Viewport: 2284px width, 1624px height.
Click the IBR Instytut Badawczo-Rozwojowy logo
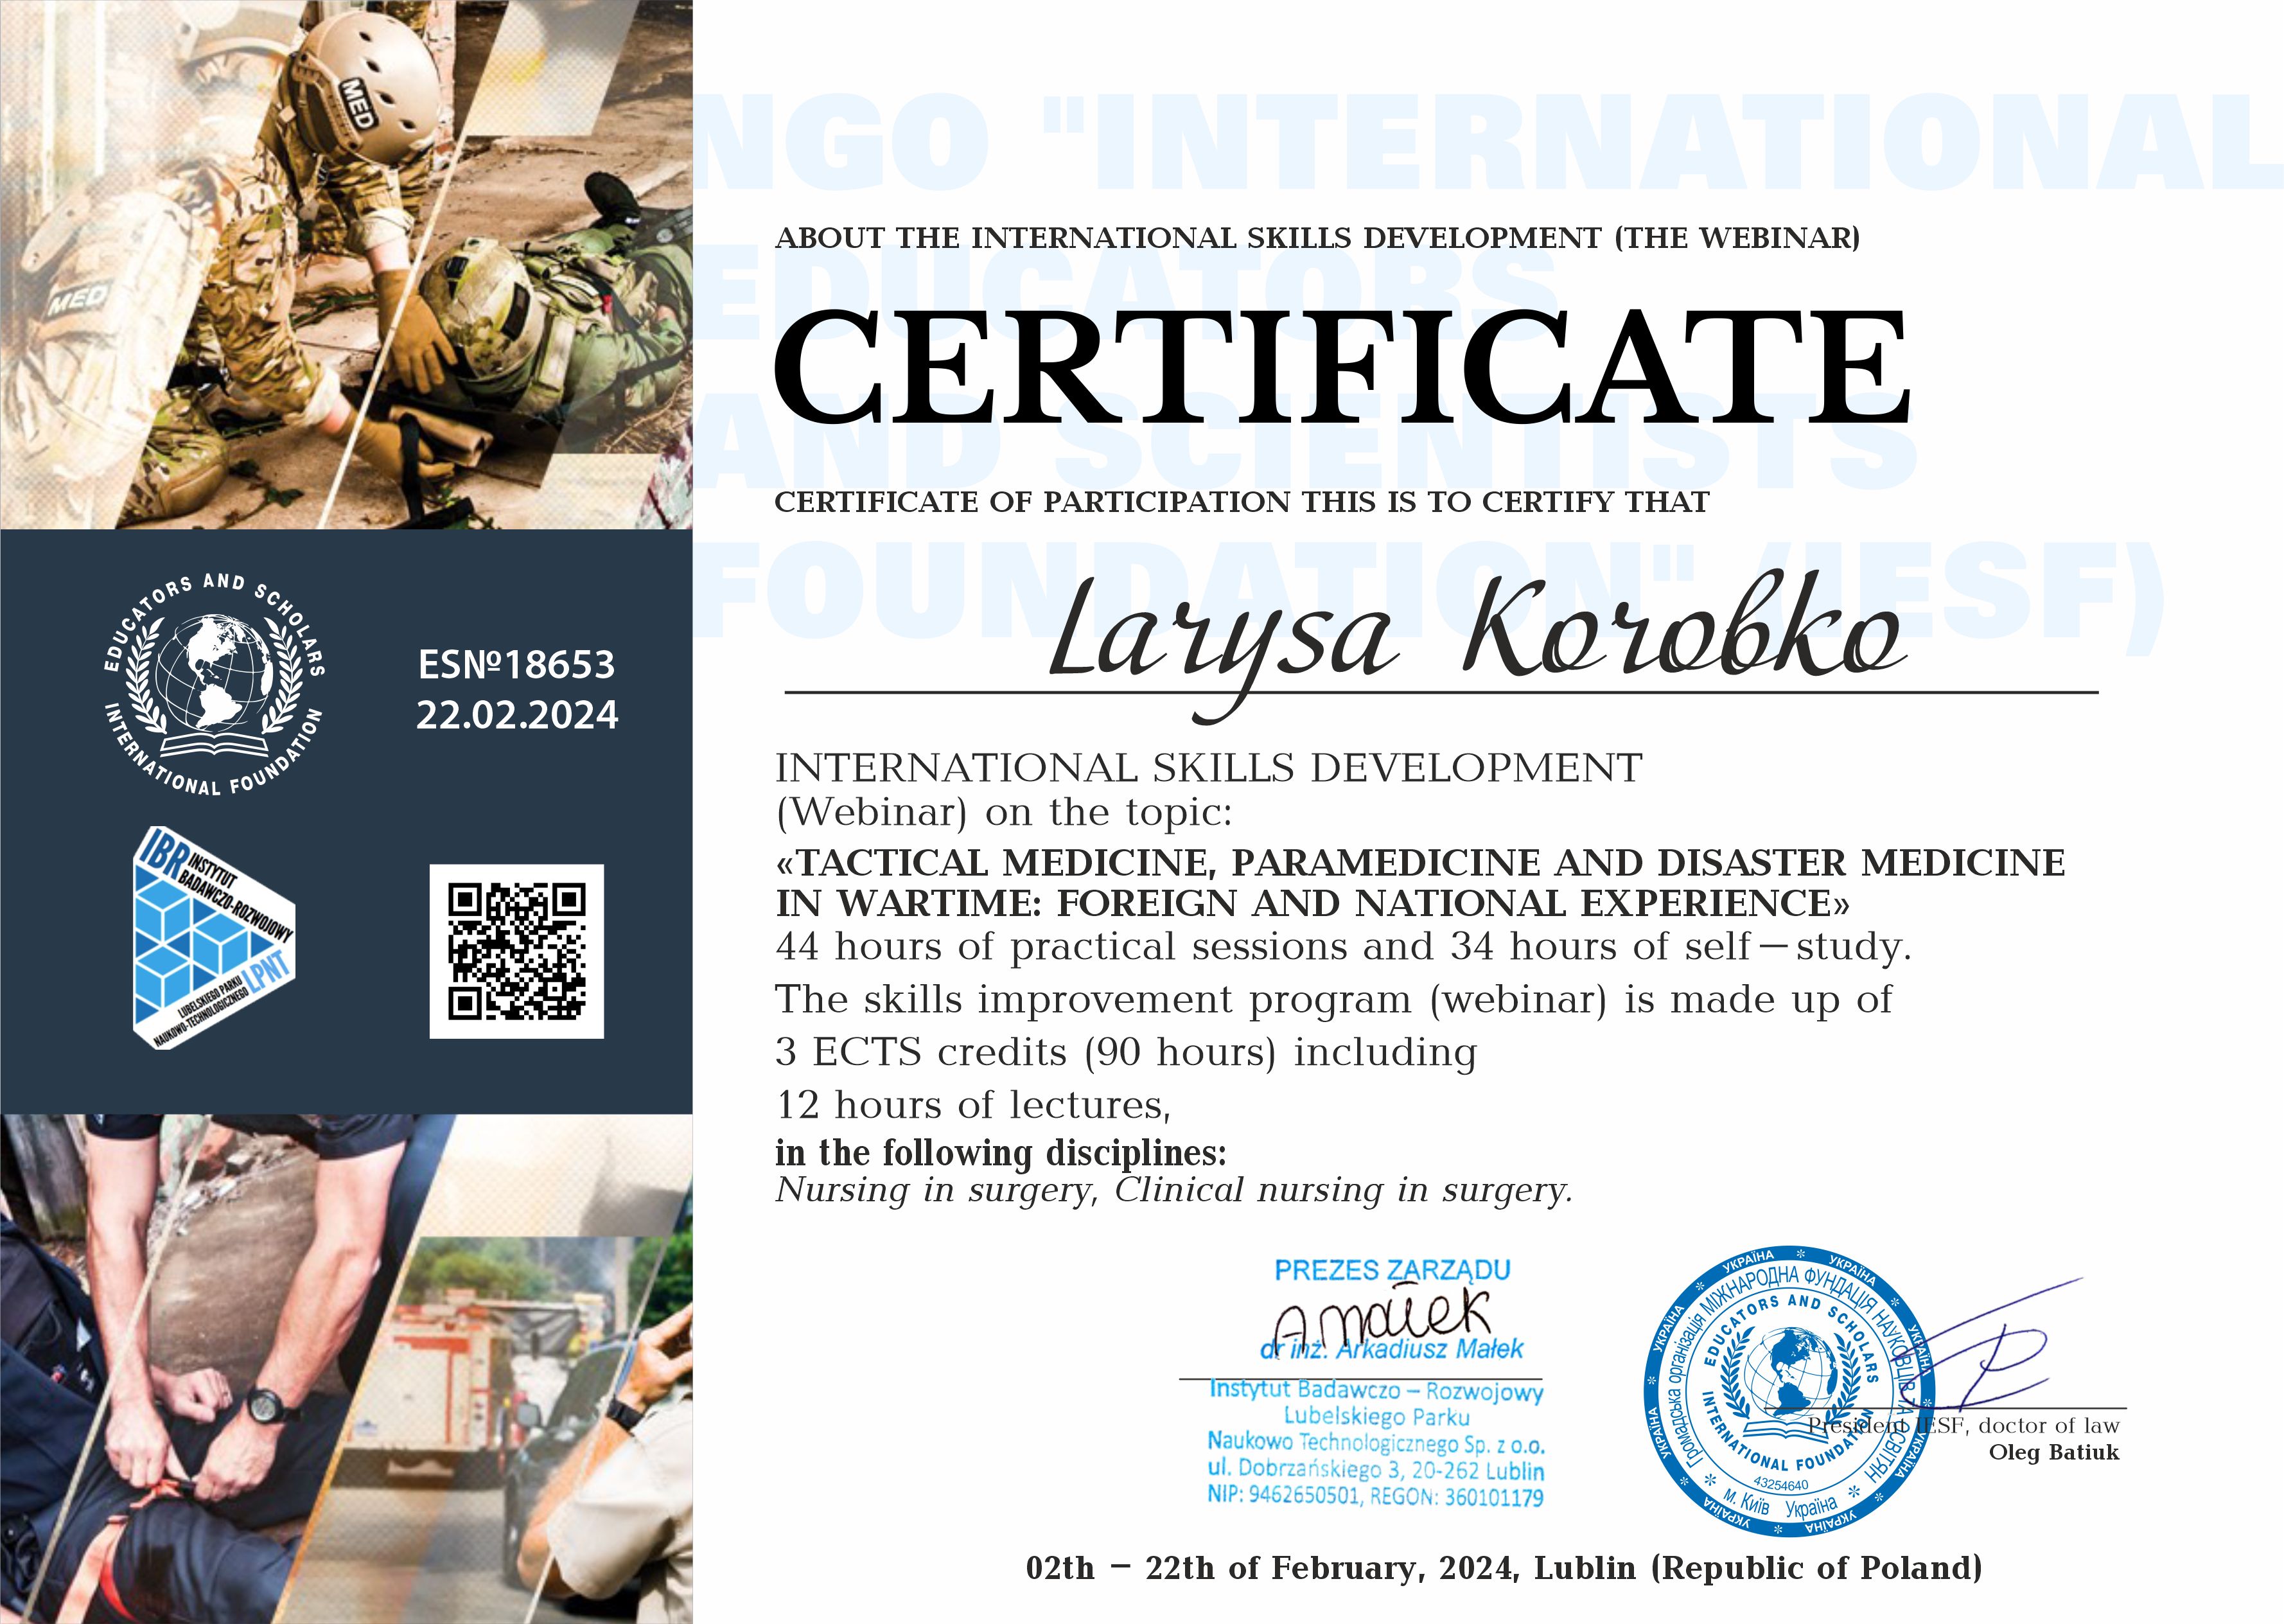215,937
